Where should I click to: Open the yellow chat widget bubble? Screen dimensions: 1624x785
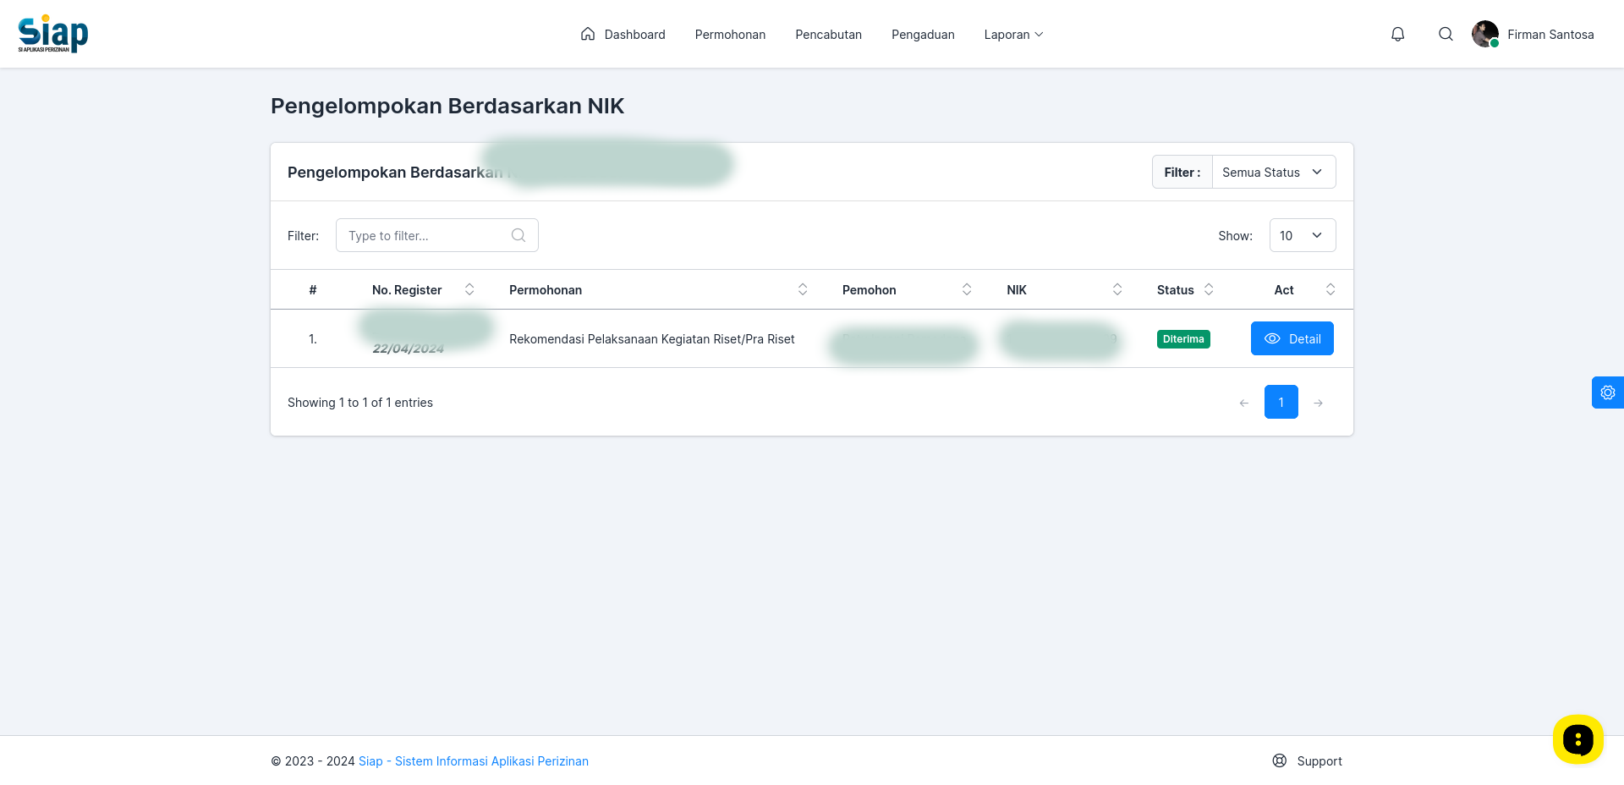1577,739
